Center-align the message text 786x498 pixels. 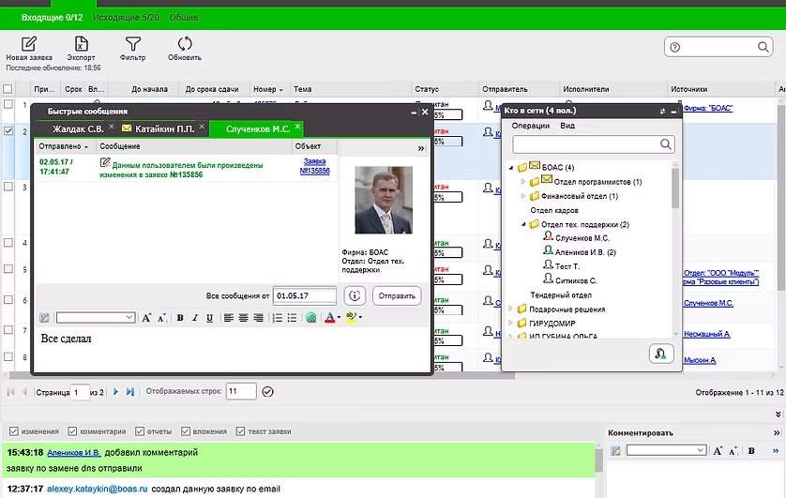244,318
